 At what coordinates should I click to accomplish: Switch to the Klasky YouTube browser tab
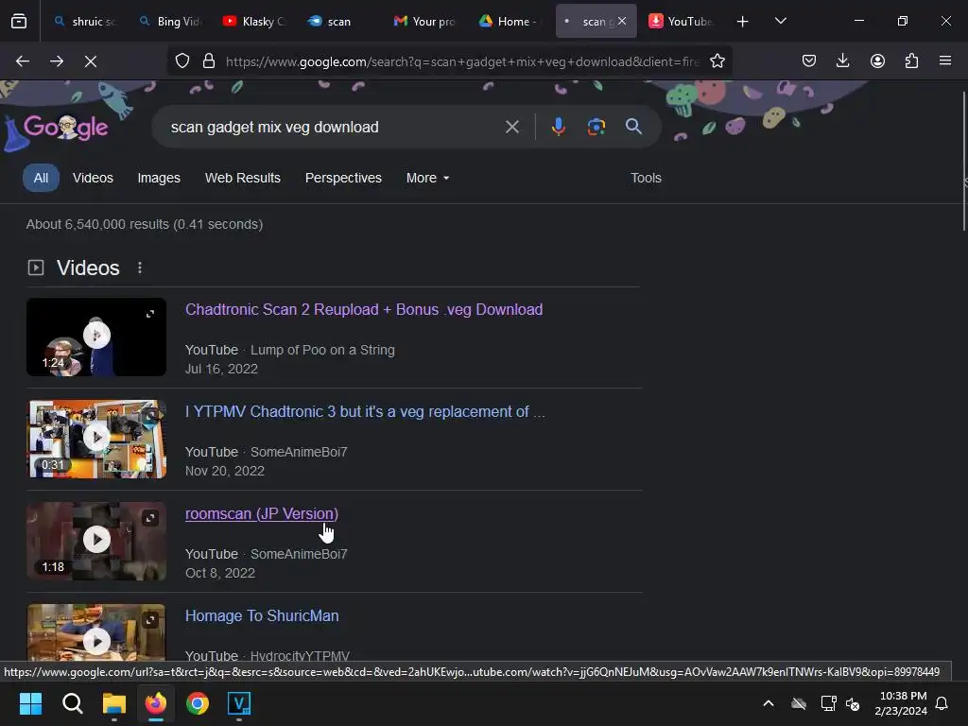pyautogui.click(x=254, y=22)
